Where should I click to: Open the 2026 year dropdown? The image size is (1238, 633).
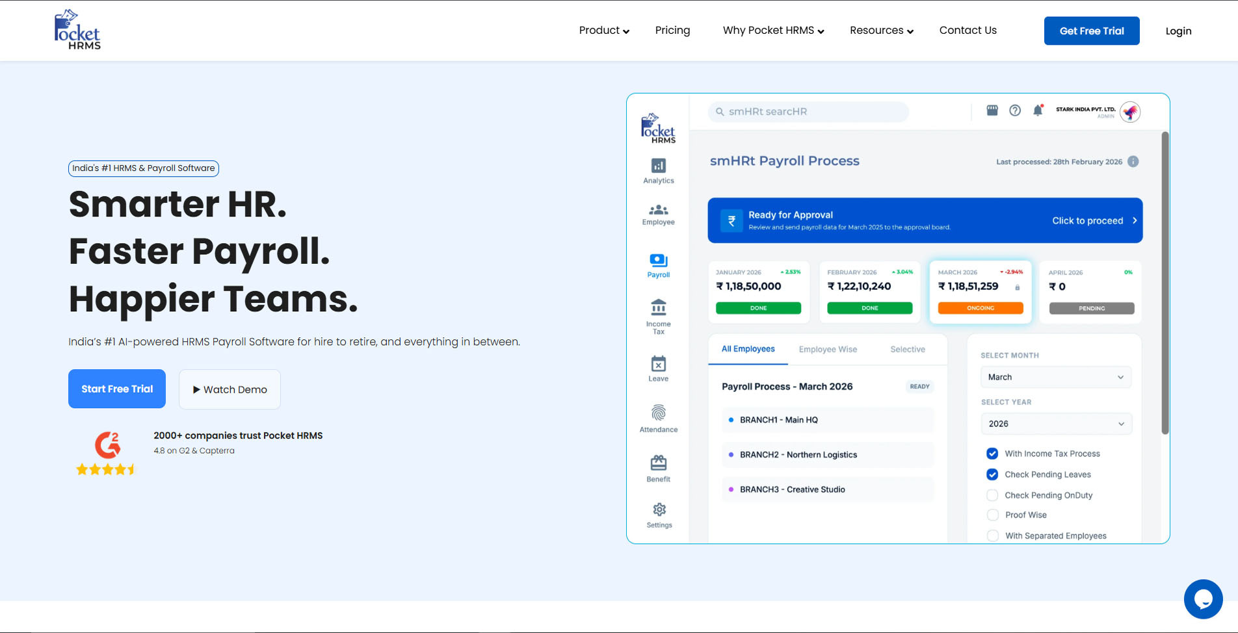coord(1055,424)
